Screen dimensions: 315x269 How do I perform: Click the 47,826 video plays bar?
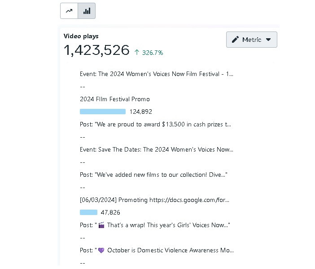pyautogui.click(x=88, y=212)
